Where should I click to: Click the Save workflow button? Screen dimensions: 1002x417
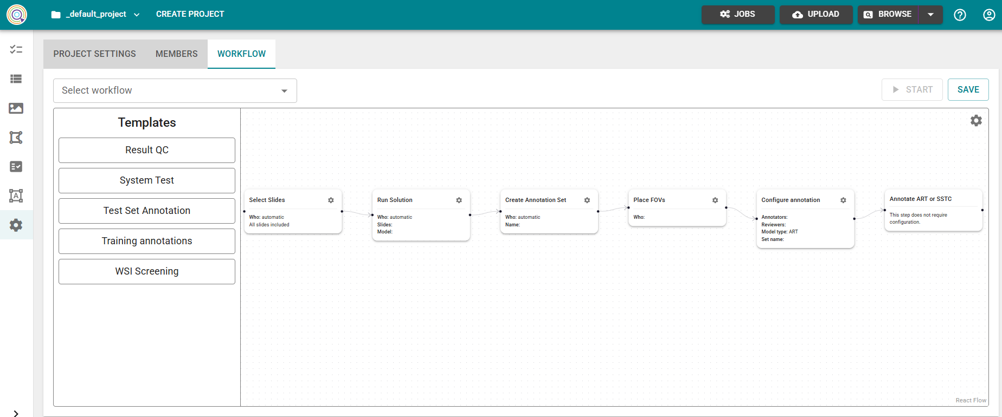968,90
